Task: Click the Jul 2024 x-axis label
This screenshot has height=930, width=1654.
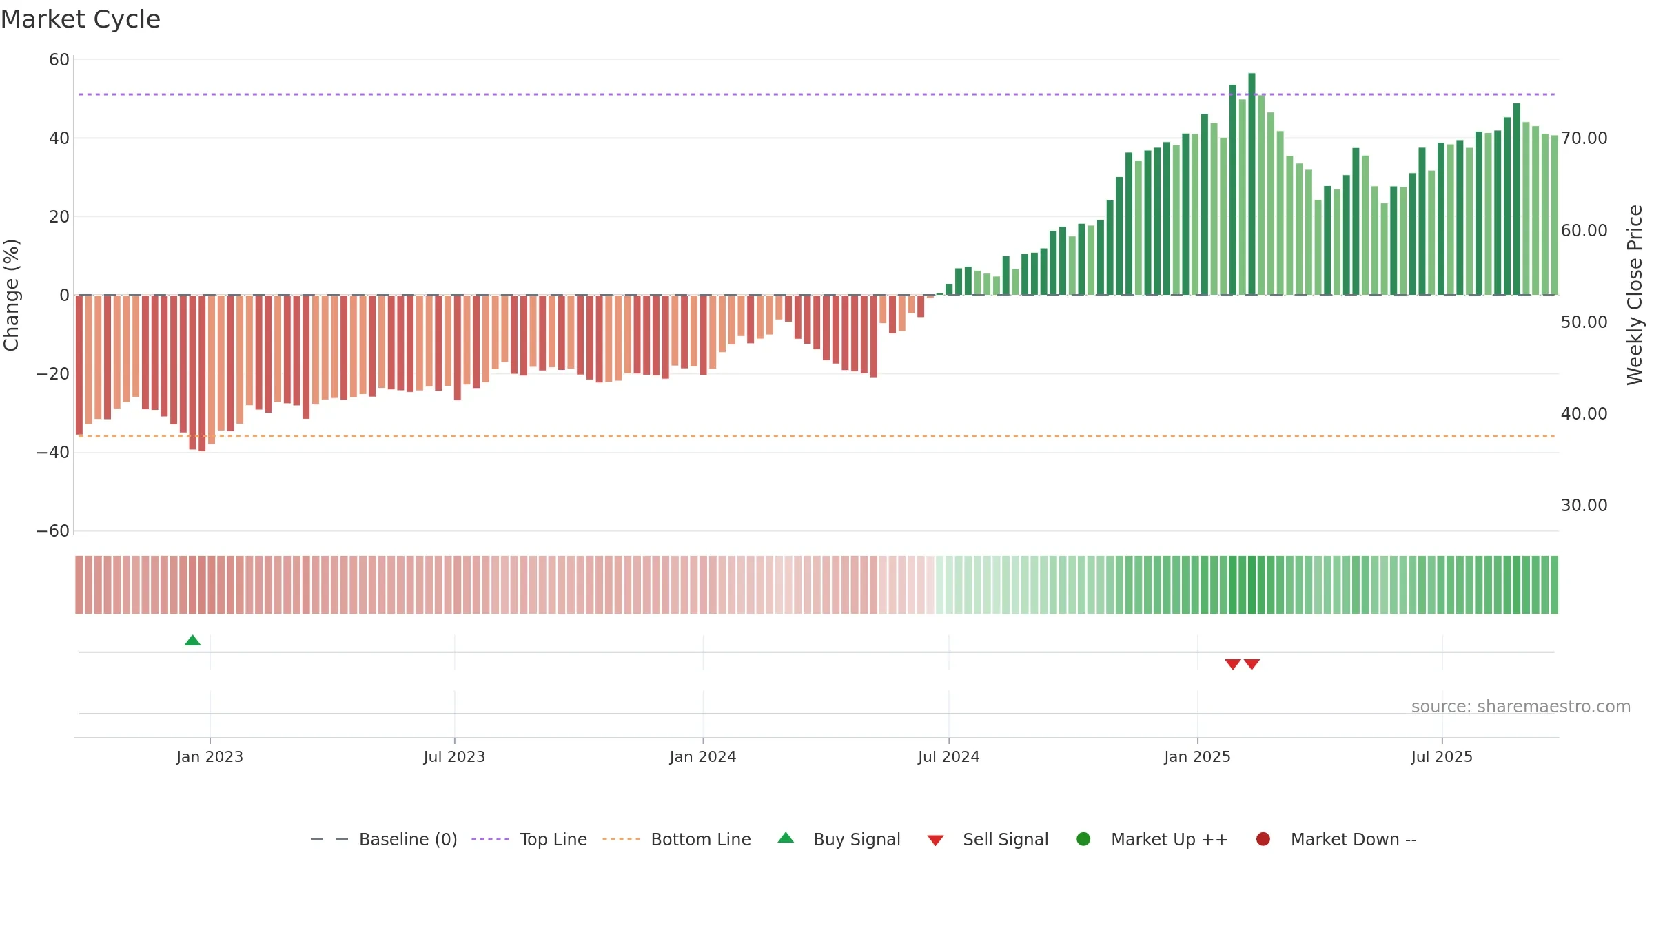Action: [948, 757]
